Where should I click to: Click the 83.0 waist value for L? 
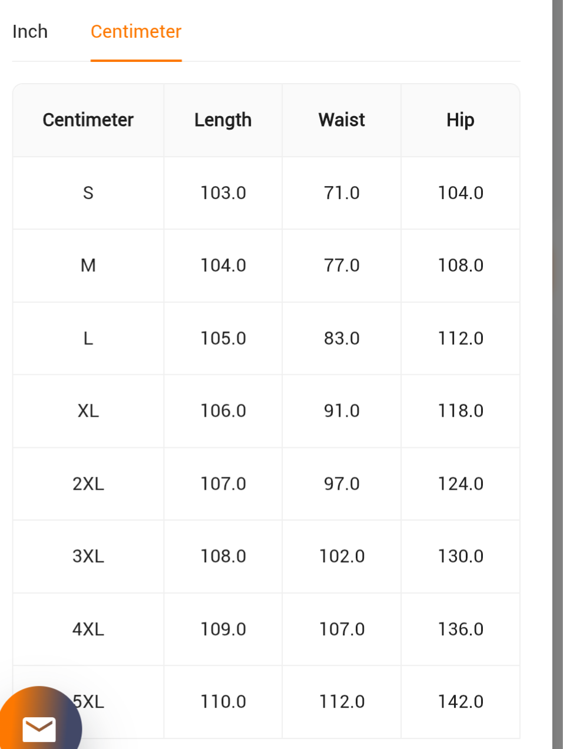342,339
